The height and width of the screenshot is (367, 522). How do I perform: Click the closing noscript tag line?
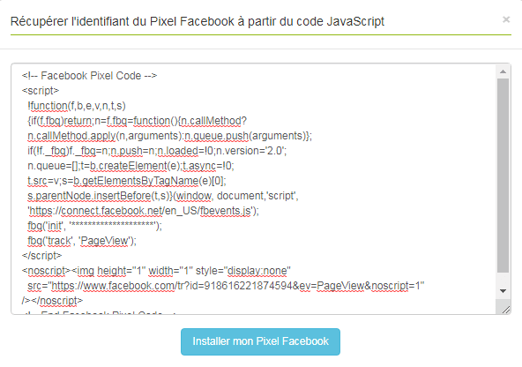coord(52,301)
